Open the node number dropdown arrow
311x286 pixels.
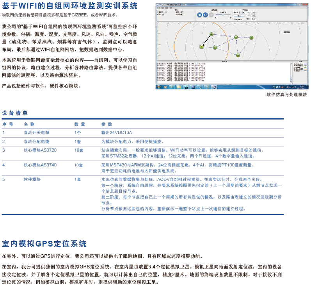coord(243,13)
